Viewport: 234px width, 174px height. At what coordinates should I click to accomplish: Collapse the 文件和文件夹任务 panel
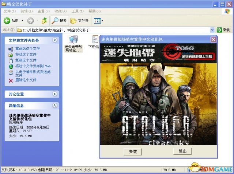(x=54, y=40)
